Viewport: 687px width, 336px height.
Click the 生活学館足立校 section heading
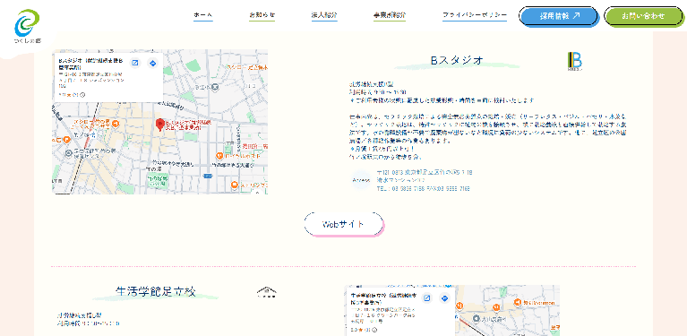coord(156,291)
